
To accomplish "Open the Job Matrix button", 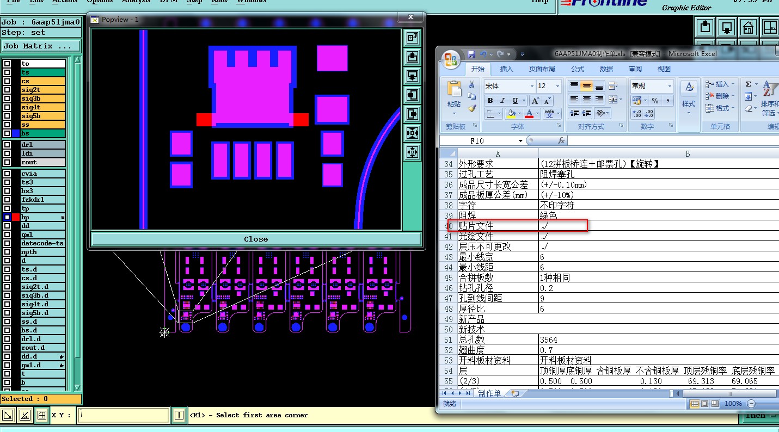I will [x=41, y=46].
